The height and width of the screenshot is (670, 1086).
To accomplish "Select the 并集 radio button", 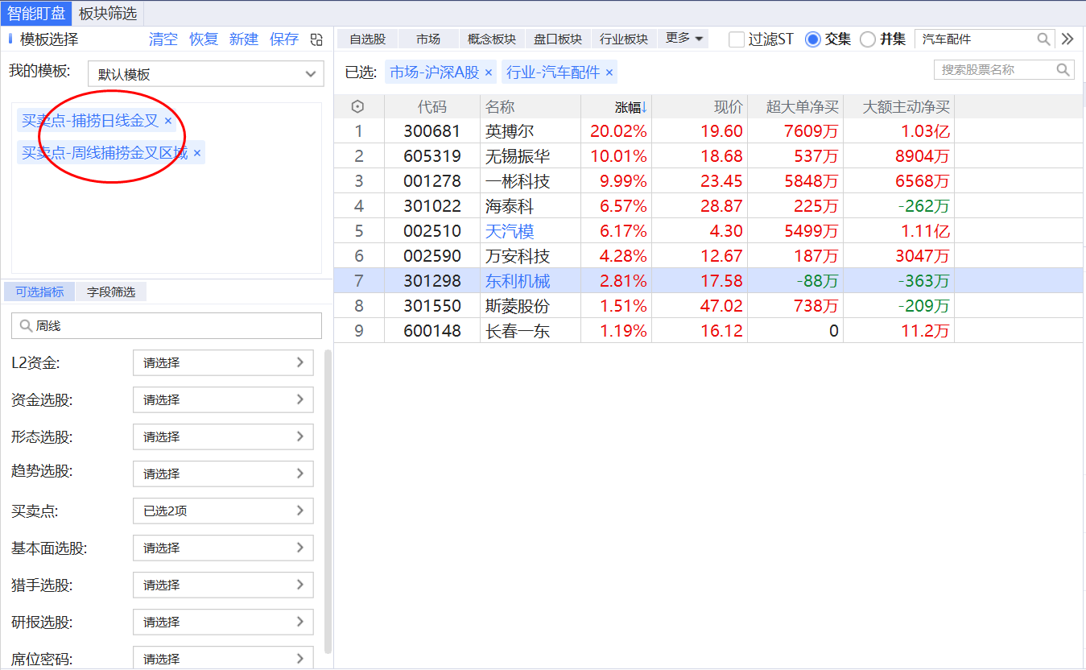I will [868, 39].
